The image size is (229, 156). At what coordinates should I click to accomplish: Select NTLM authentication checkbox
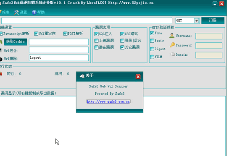coord(152,57)
